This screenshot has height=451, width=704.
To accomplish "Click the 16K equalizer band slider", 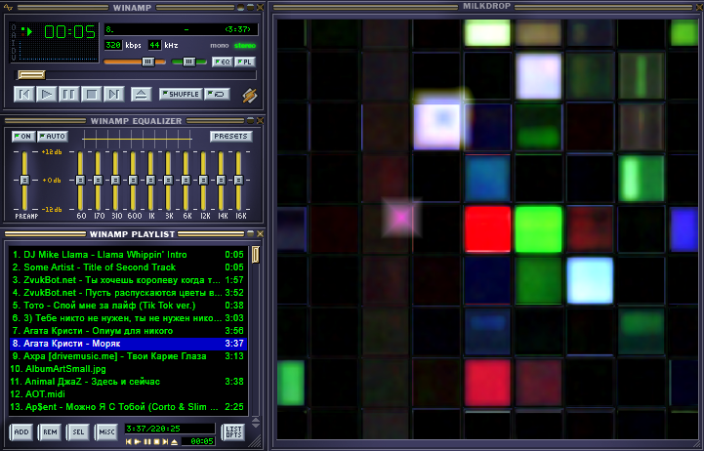I will click(x=238, y=180).
